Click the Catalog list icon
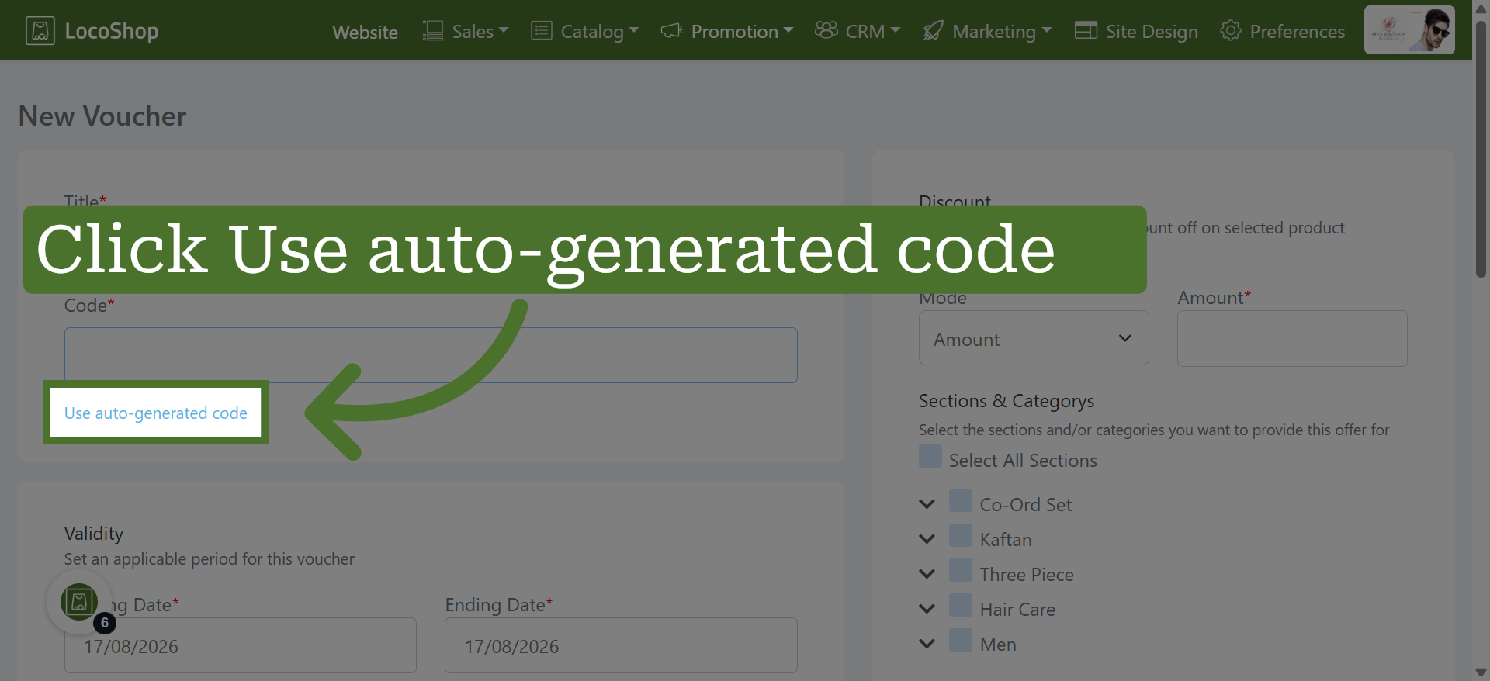Viewport: 1490px width, 681px height. [x=541, y=31]
